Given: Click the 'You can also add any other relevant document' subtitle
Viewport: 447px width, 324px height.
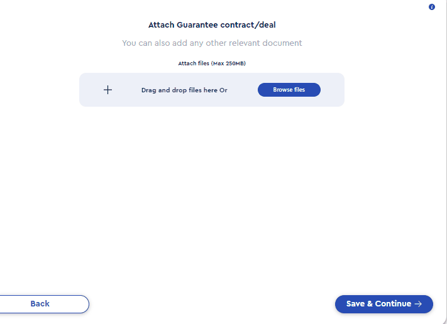Looking at the screenshot, I should pyautogui.click(x=212, y=43).
